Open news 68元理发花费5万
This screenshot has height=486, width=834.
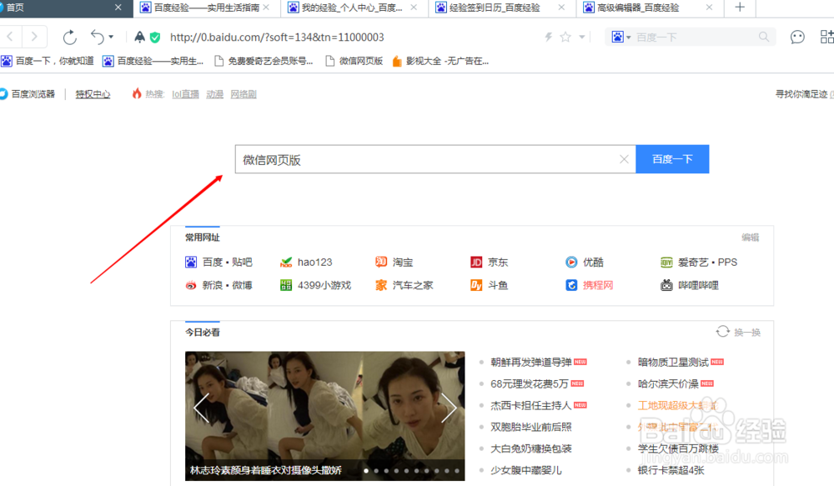coord(530,384)
